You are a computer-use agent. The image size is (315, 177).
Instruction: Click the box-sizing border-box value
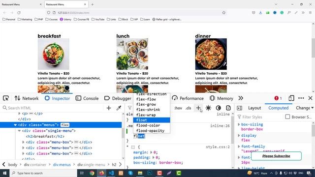tap(171, 163)
